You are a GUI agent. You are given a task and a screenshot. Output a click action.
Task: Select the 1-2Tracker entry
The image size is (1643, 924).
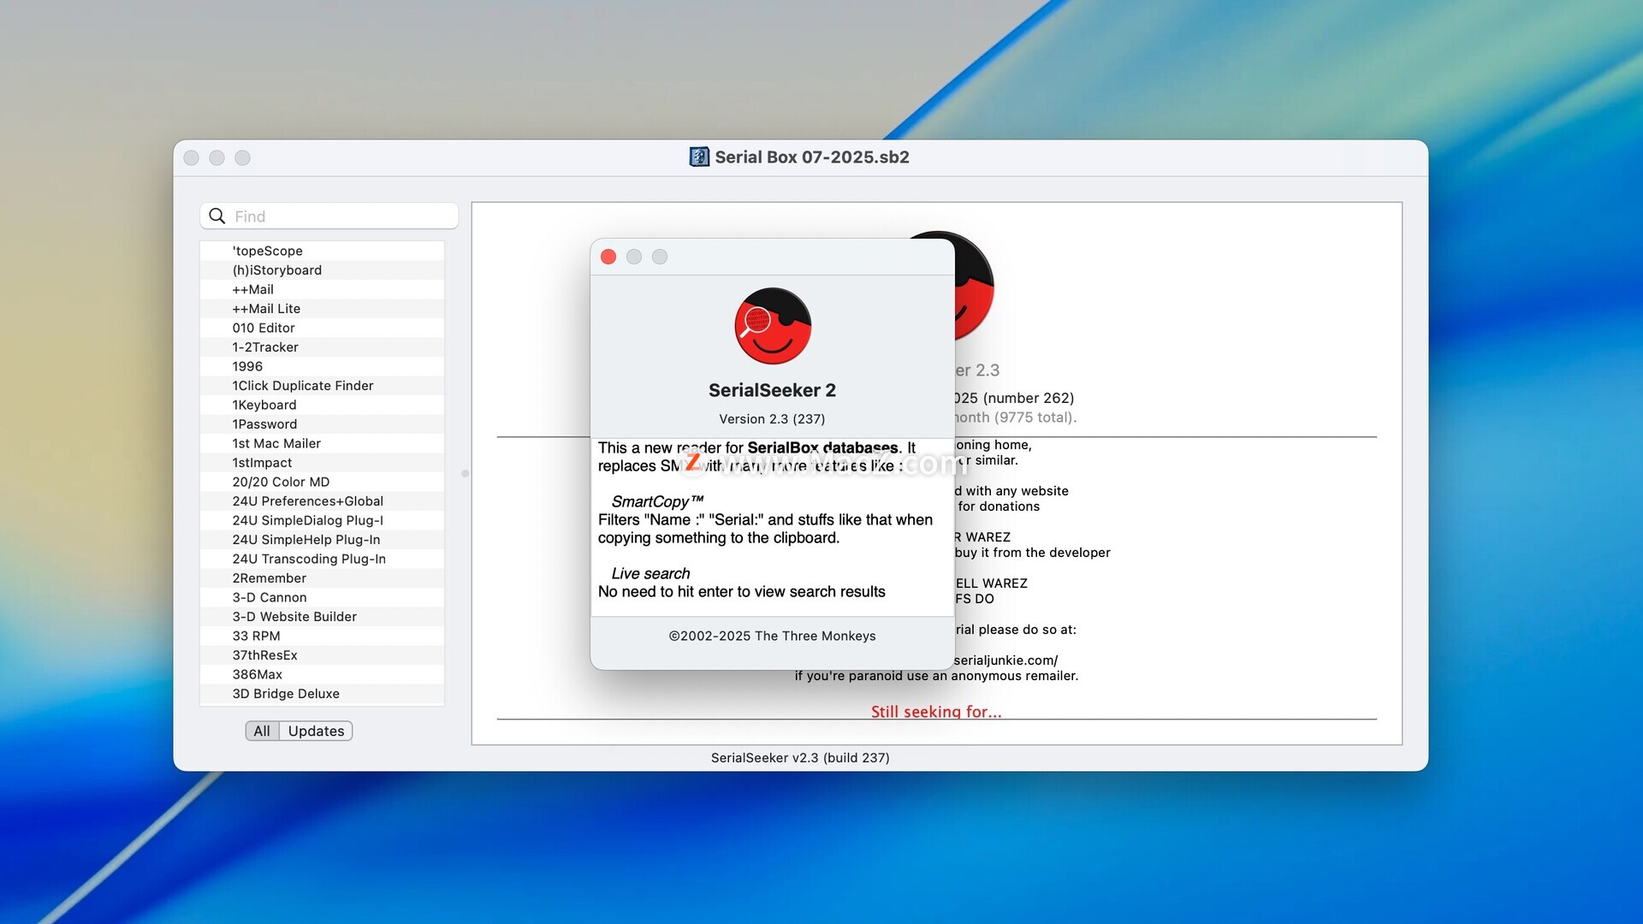click(x=322, y=347)
